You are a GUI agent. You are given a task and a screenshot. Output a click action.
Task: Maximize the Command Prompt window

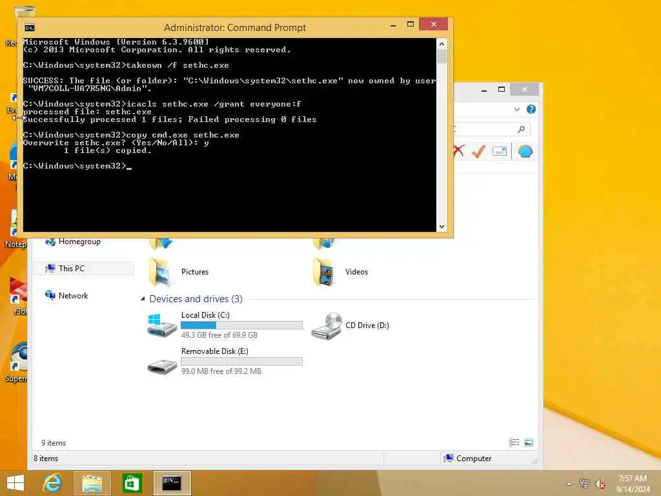coord(411,25)
